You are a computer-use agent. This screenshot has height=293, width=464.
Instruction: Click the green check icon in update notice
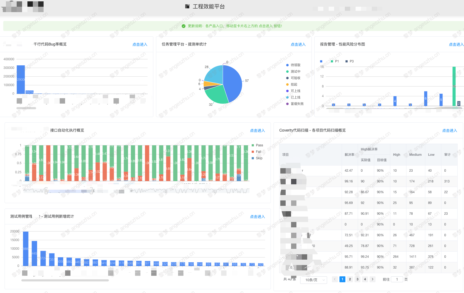pos(183,26)
